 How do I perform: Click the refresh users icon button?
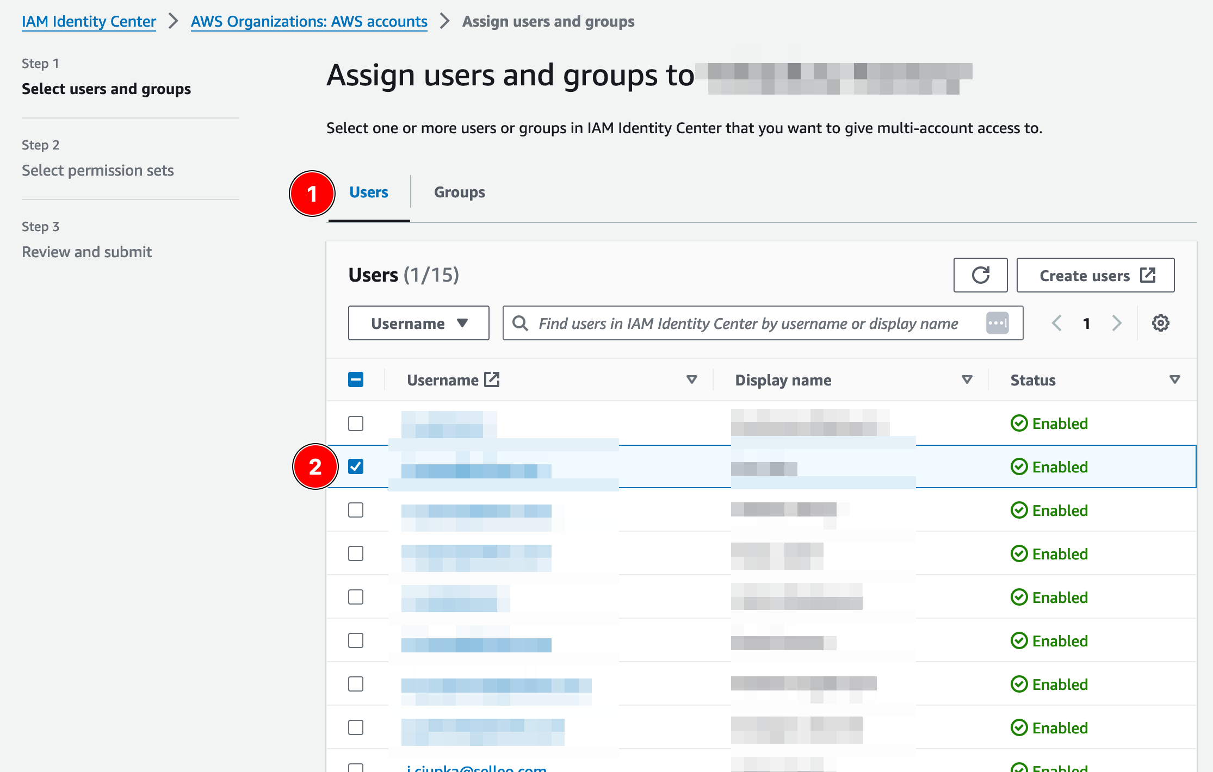point(980,275)
